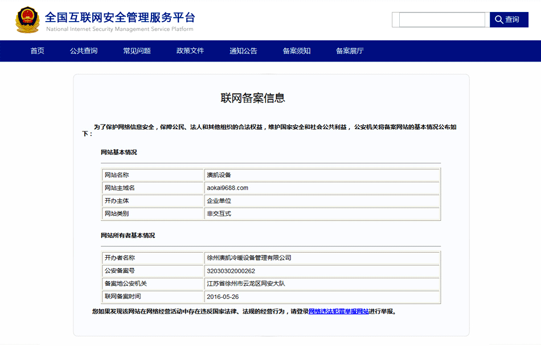This screenshot has width=541, height=346.
Task: Open the 公共查询 menu item
Action: point(84,51)
